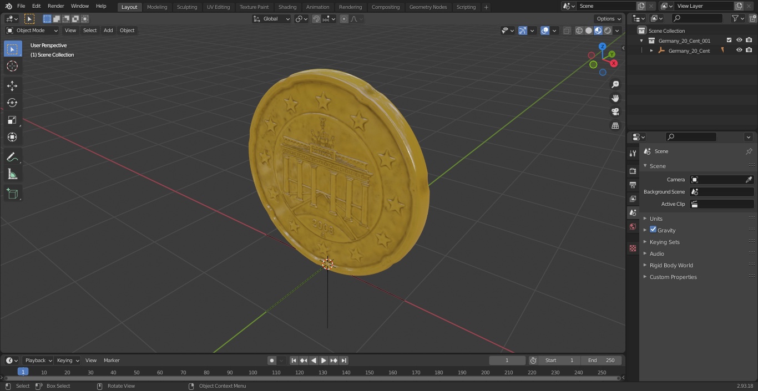Click the timeline Marker menu
This screenshot has height=391, width=758.
pyautogui.click(x=112, y=360)
